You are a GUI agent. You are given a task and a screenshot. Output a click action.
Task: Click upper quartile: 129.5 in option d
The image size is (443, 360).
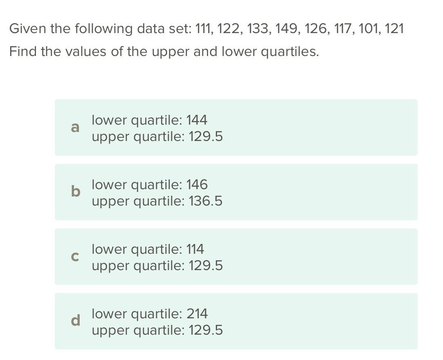tap(157, 331)
